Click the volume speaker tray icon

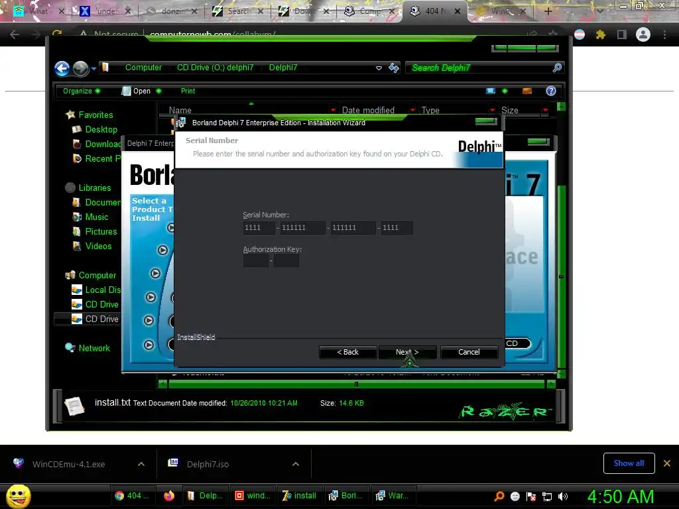(563, 496)
